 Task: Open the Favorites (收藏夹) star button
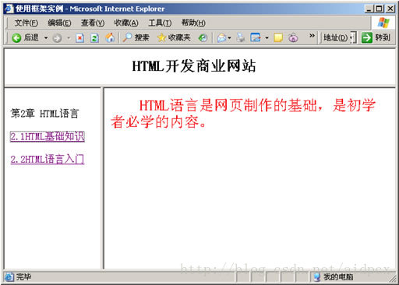(x=174, y=38)
